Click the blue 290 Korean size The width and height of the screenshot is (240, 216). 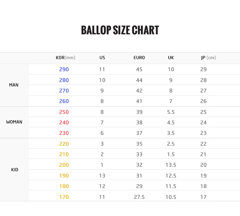pos(64,69)
